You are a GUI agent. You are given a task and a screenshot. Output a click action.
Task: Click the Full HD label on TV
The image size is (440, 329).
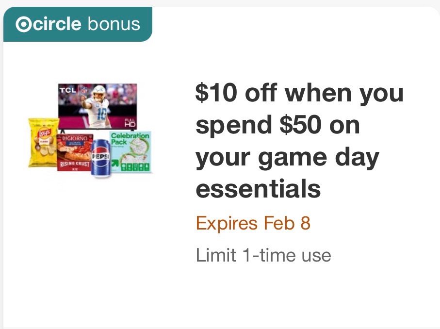click(x=130, y=123)
